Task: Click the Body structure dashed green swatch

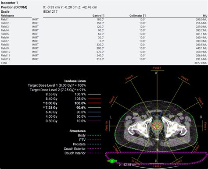Action: (x=94, y=135)
